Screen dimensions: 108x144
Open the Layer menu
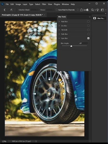[x=25, y=4]
